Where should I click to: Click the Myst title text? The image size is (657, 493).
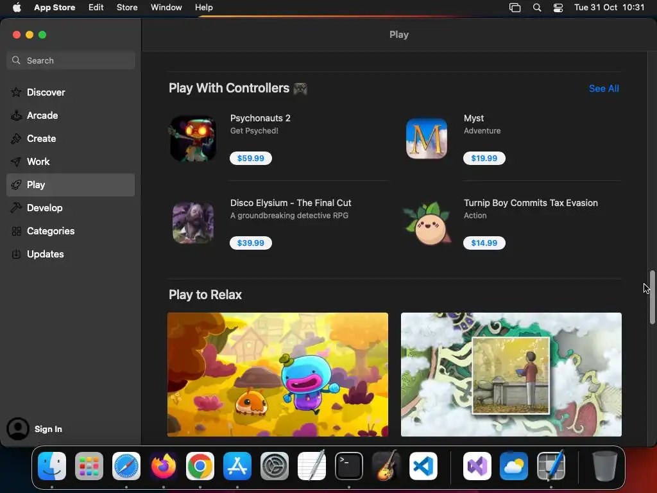[474, 118]
